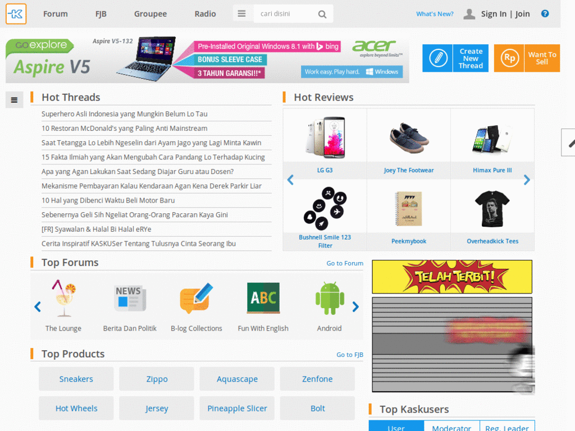Switch to the Moderator tab
This screenshot has width=575, height=431.
(x=451, y=427)
